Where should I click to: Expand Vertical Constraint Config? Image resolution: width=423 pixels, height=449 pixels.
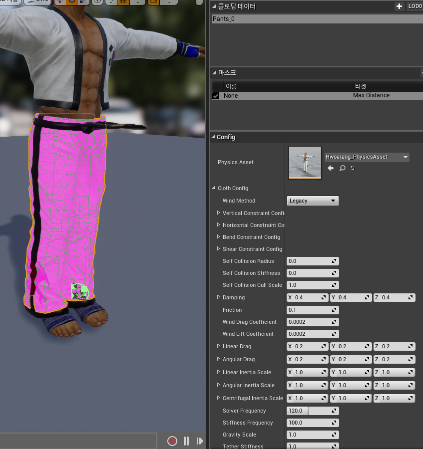tap(218, 213)
